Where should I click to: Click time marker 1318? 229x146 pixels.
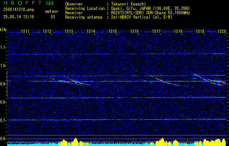[178, 31]
